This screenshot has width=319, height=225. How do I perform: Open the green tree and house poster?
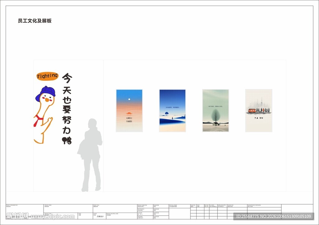(216, 111)
